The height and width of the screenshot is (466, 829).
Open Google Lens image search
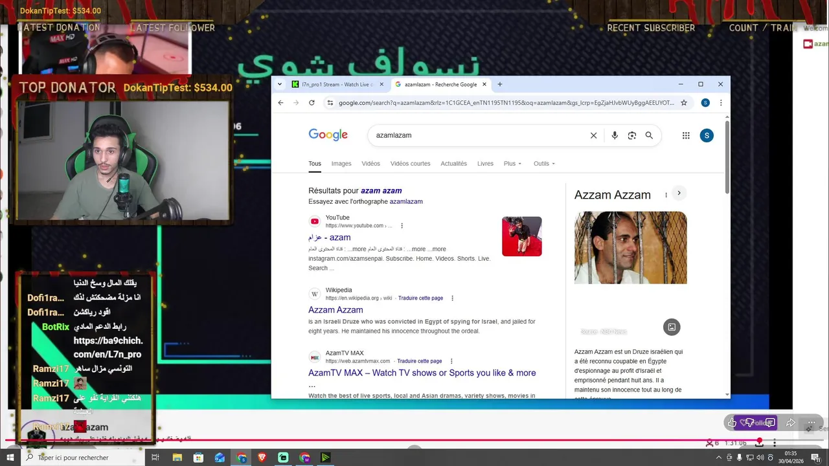[632, 135]
